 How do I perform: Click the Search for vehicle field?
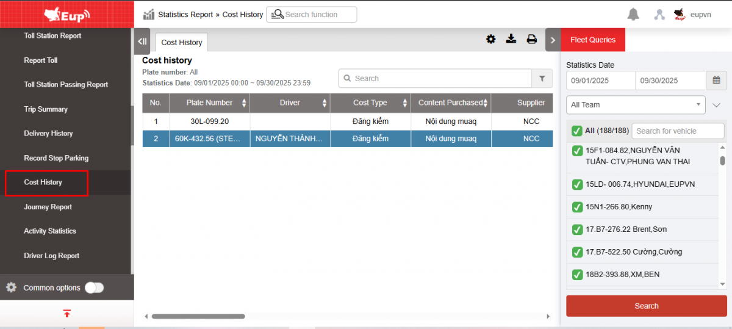pos(677,131)
